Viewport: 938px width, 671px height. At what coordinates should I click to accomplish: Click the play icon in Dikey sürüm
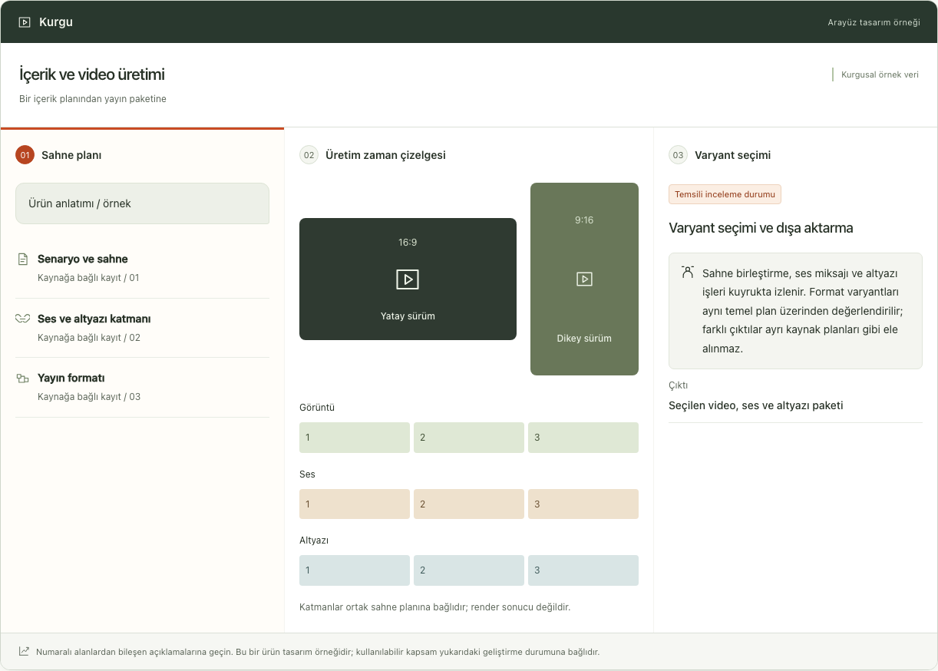coord(584,279)
